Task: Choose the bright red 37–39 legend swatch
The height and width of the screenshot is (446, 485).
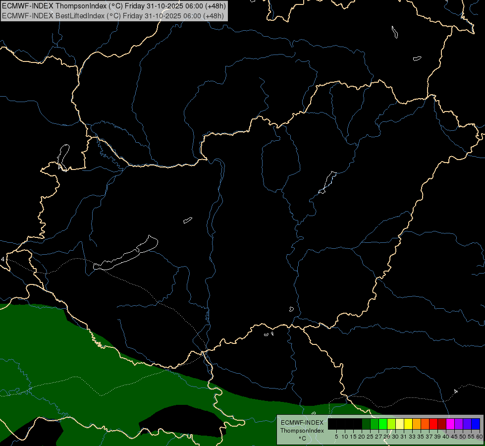Action: 433,424
